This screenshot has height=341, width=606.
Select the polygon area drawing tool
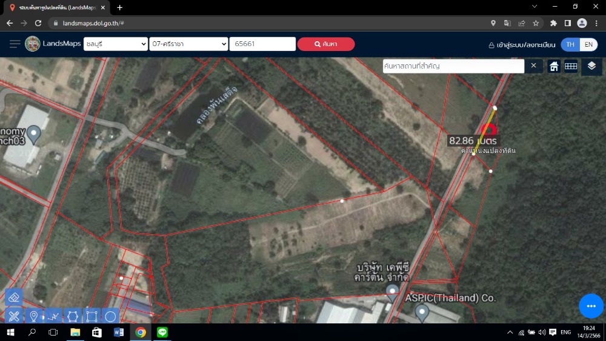click(72, 316)
